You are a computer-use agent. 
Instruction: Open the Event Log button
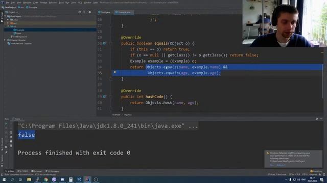(316, 171)
